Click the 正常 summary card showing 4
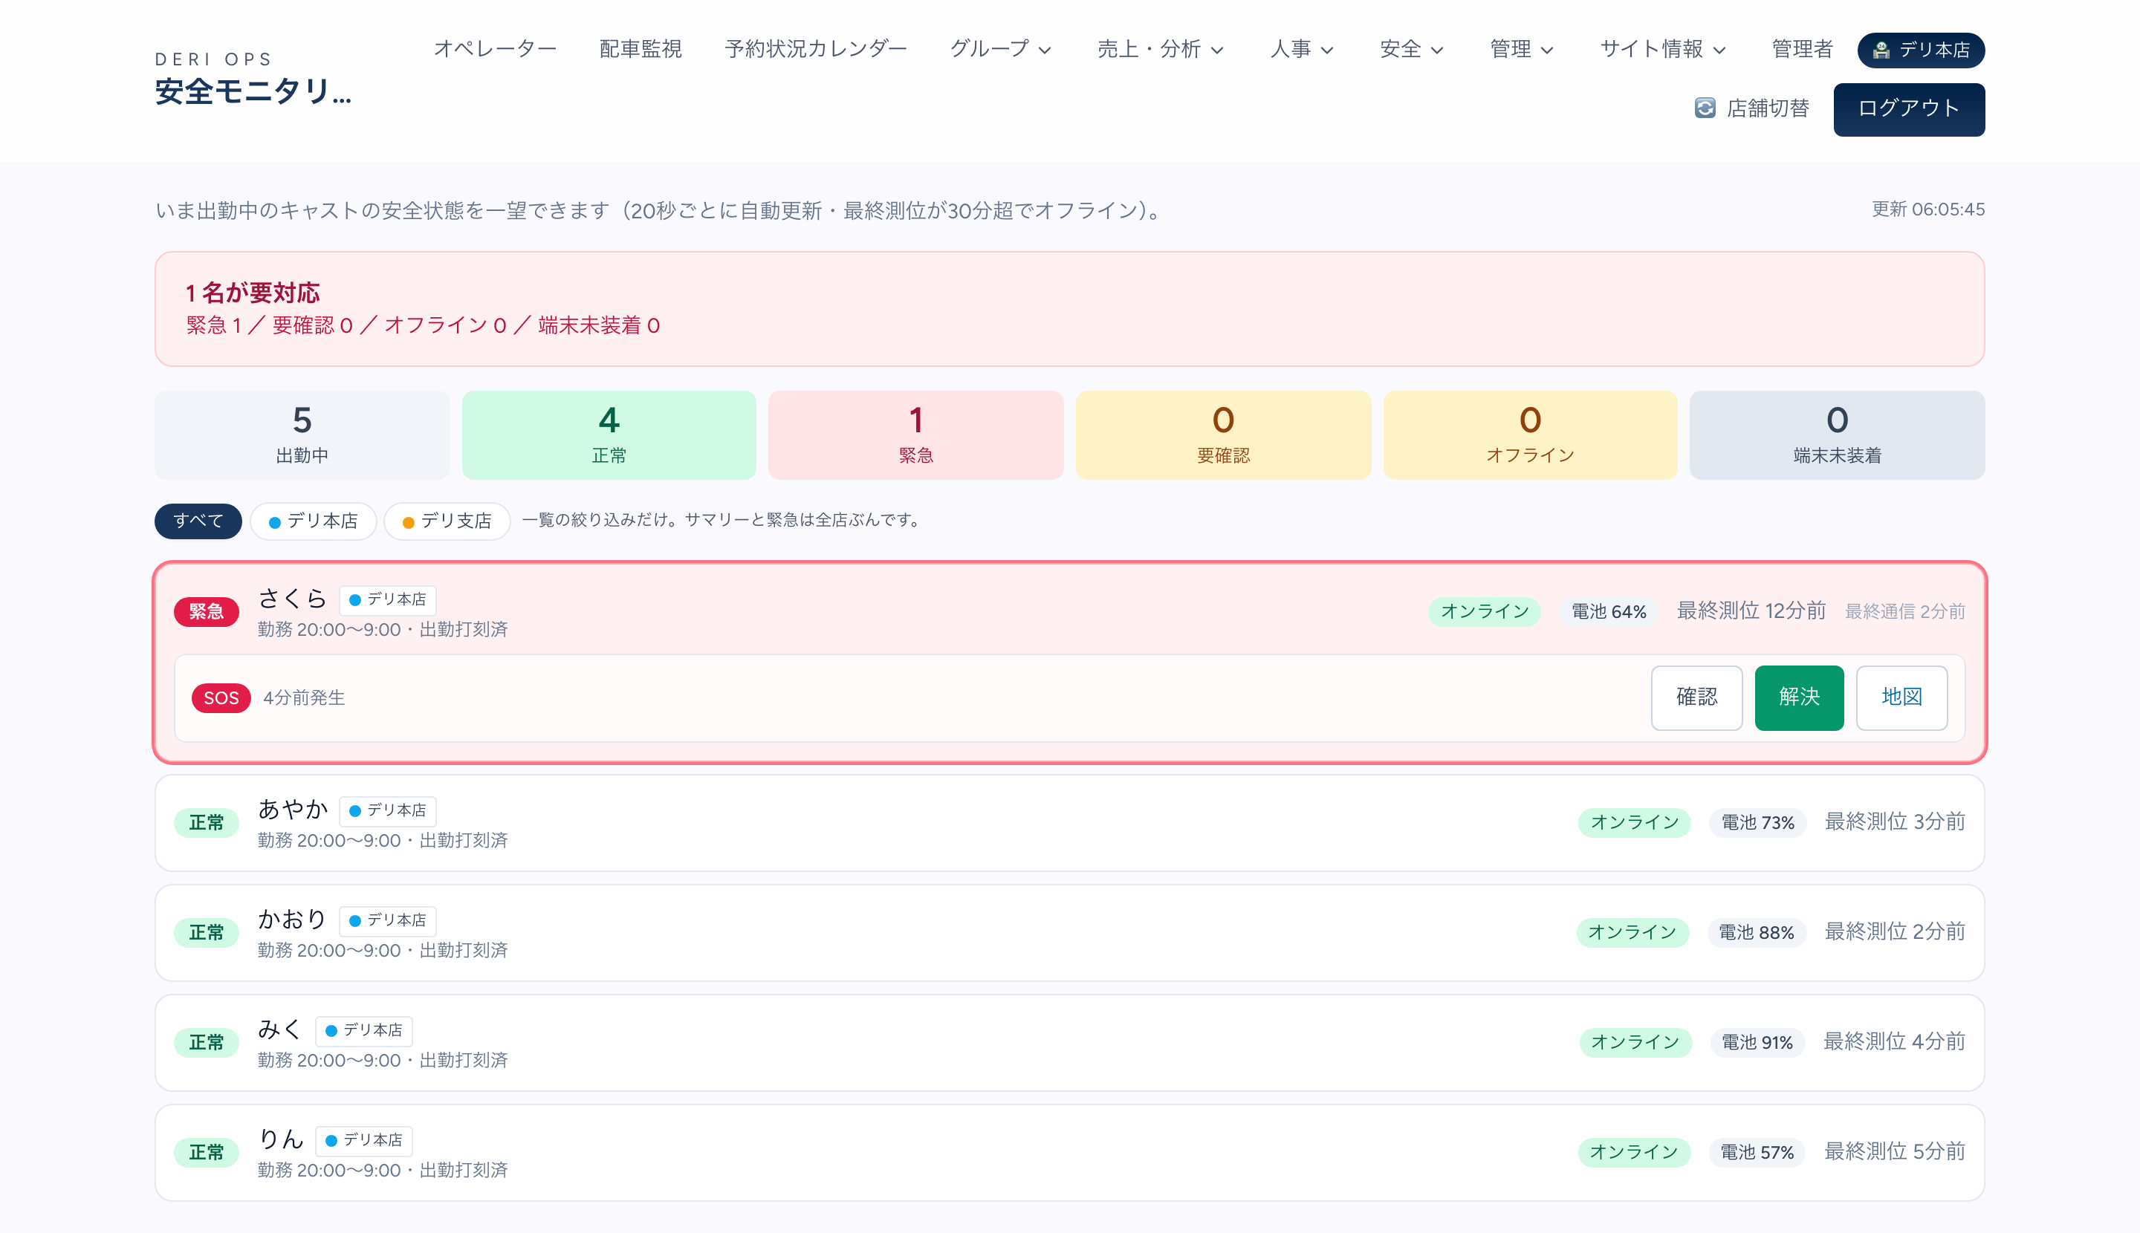Image resolution: width=2140 pixels, height=1233 pixels. click(x=609, y=435)
